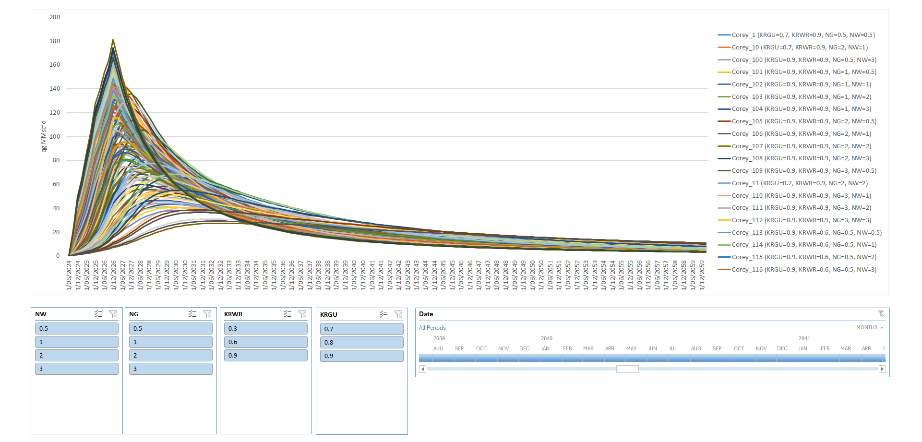Image resolution: width=922 pixels, height=442 pixels.
Task: Clear filter on the Date timeline
Action: click(x=882, y=314)
